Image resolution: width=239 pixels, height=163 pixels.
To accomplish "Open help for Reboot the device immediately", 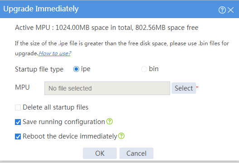I will pyautogui.click(x=121, y=136).
